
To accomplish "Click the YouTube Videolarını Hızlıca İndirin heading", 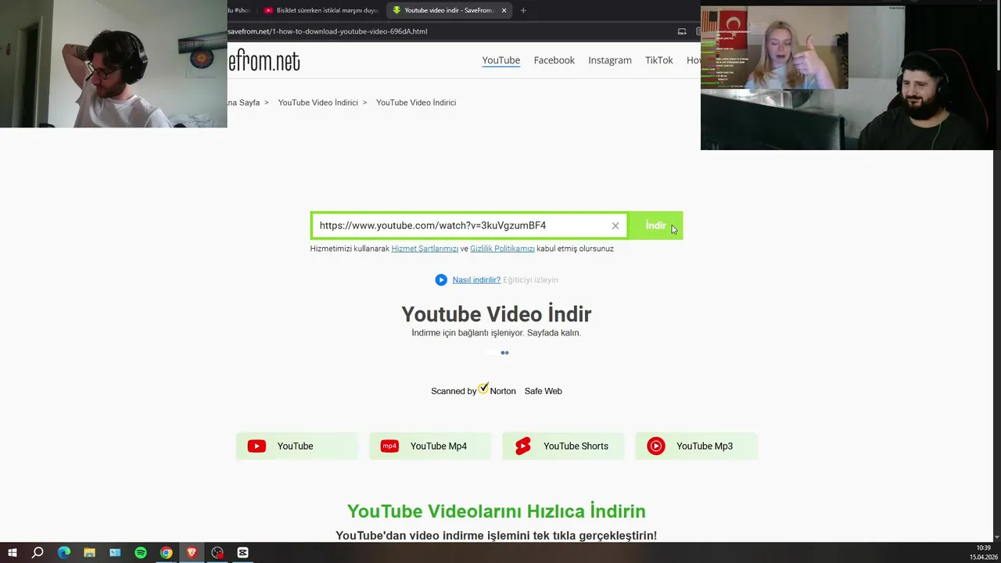I will point(497,511).
